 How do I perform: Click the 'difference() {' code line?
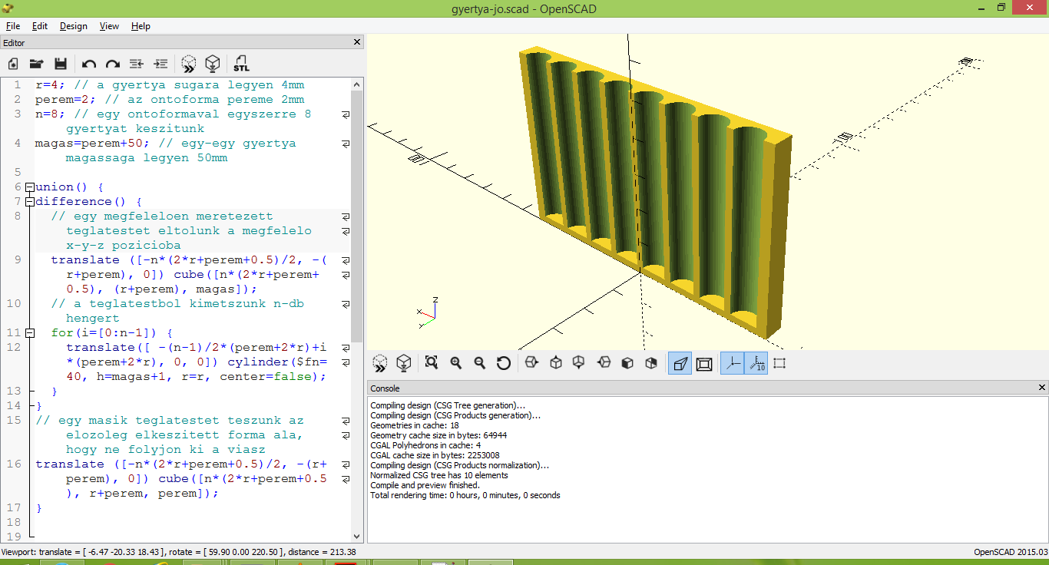pyautogui.click(x=89, y=202)
